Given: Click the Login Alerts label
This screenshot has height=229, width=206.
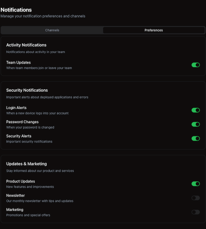Looking at the screenshot, I should [x=16, y=108].
